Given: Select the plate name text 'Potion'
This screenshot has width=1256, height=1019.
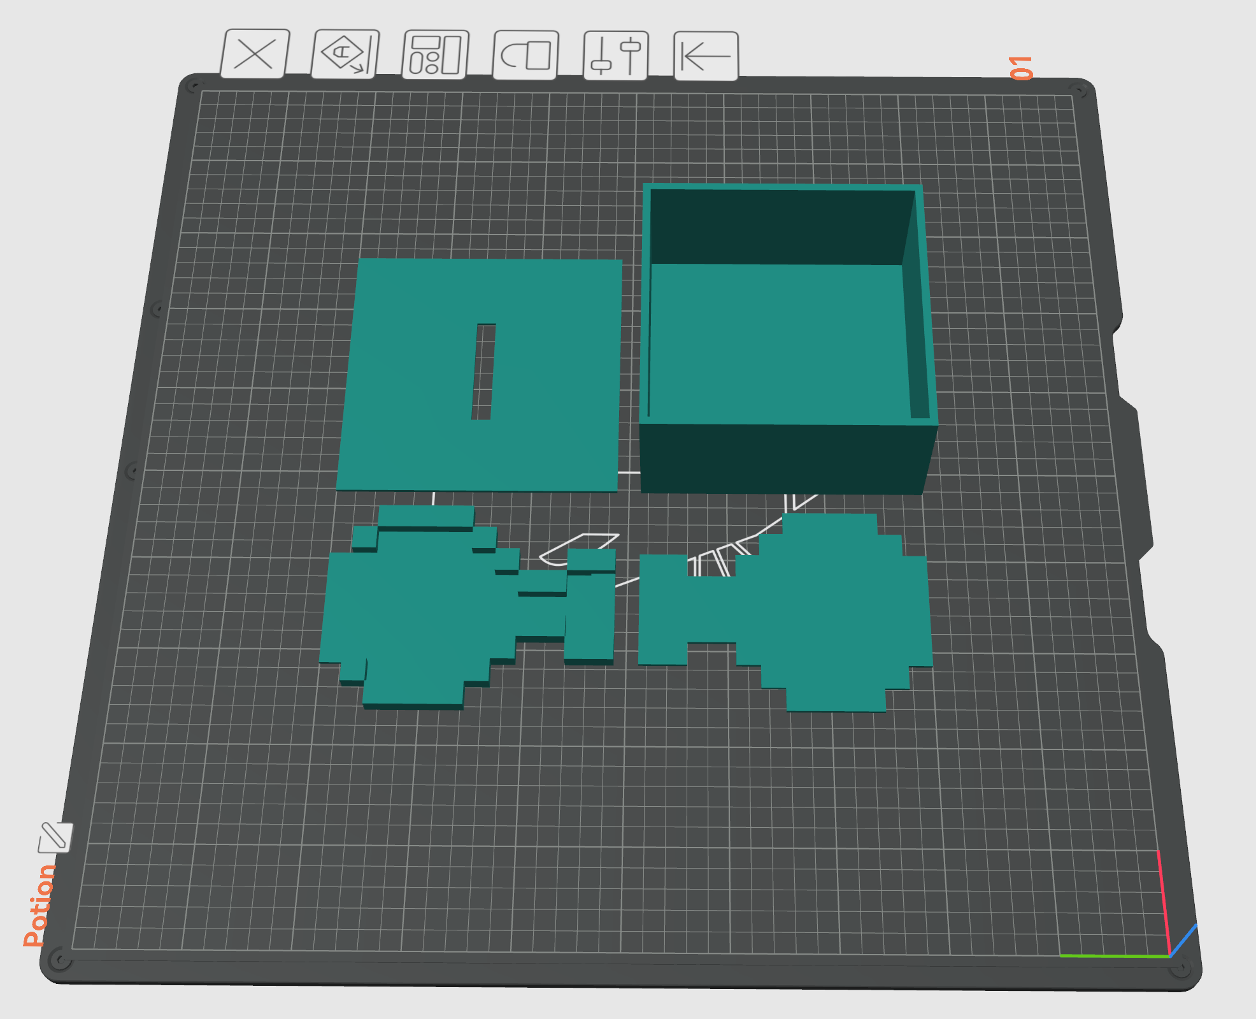Looking at the screenshot, I should (x=39, y=906).
